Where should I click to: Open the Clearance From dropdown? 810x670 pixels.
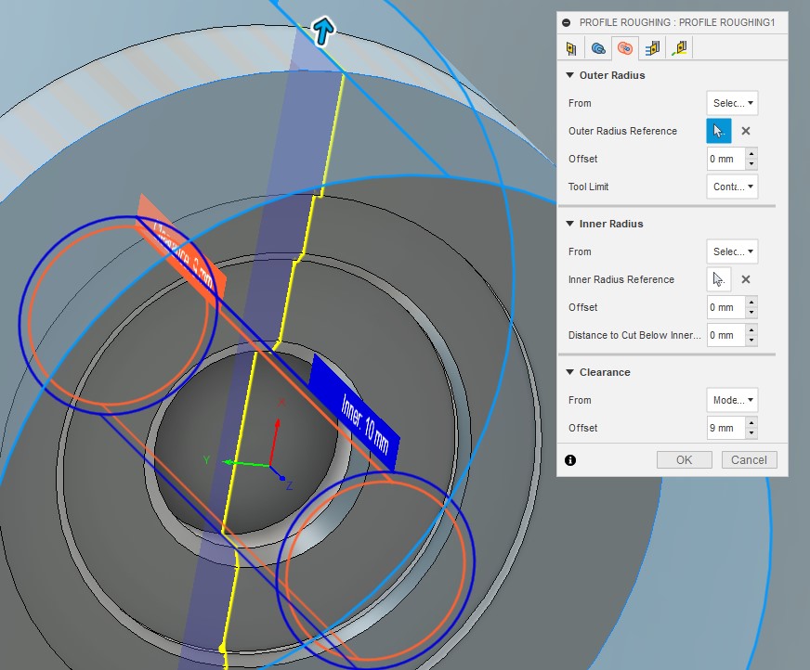click(x=732, y=400)
